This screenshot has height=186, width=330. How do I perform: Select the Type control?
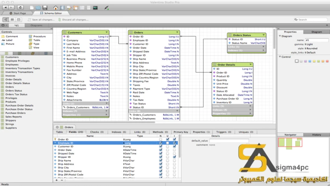tap(34, 44)
